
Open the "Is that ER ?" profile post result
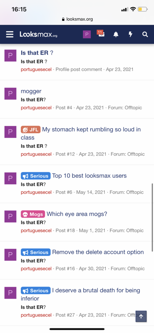[37, 53]
